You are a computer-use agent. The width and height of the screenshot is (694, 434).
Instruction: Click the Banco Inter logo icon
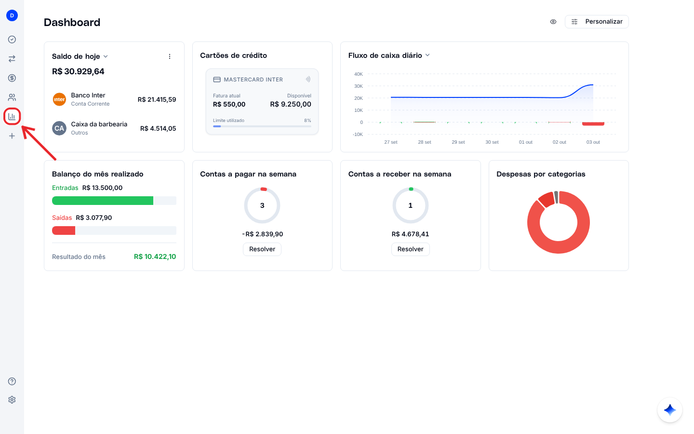click(59, 99)
